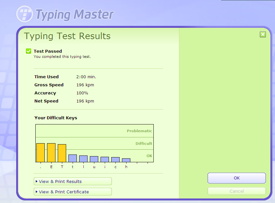Click the Typing Master logo icon
This screenshot has width=275, height=203.
(x=24, y=14)
